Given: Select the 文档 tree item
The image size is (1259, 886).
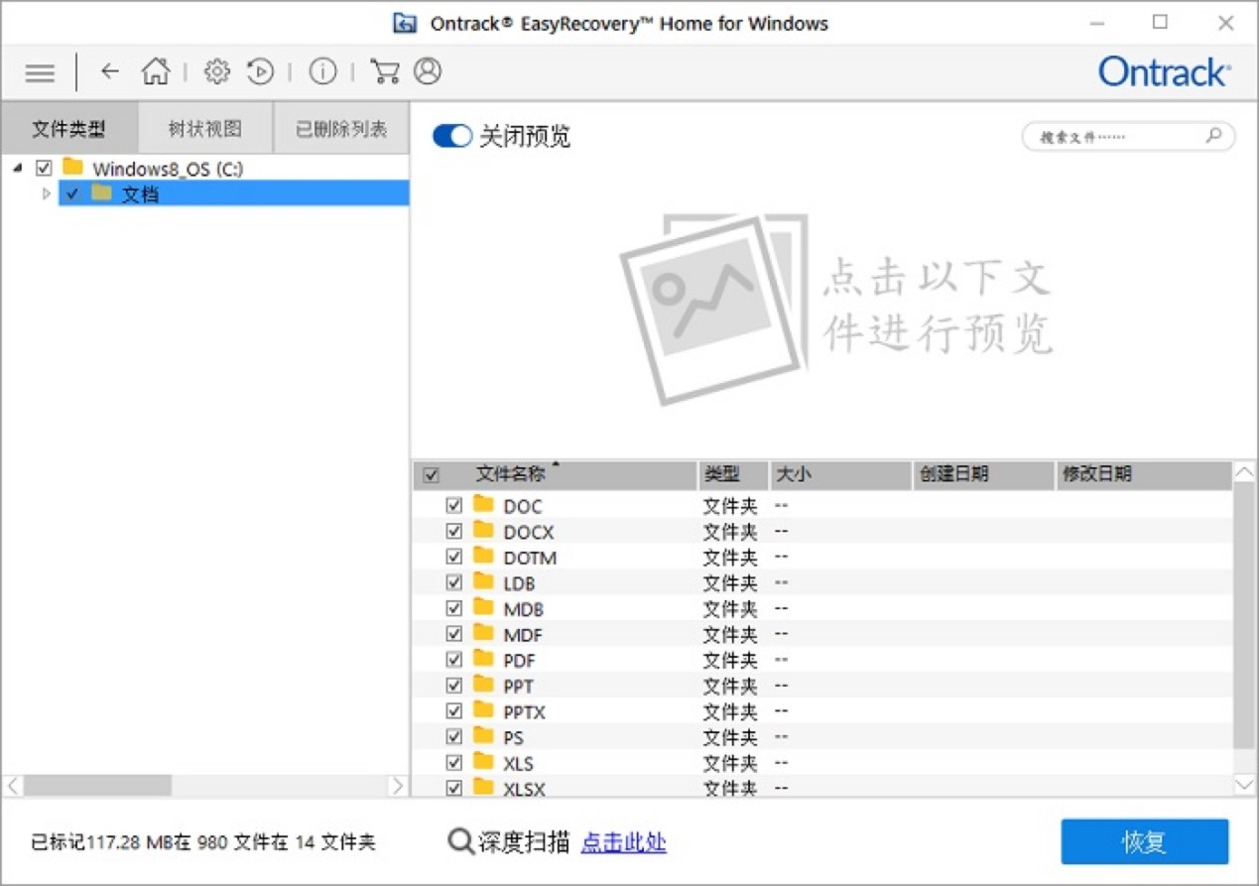Looking at the screenshot, I should pyautogui.click(x=233, y=193).
